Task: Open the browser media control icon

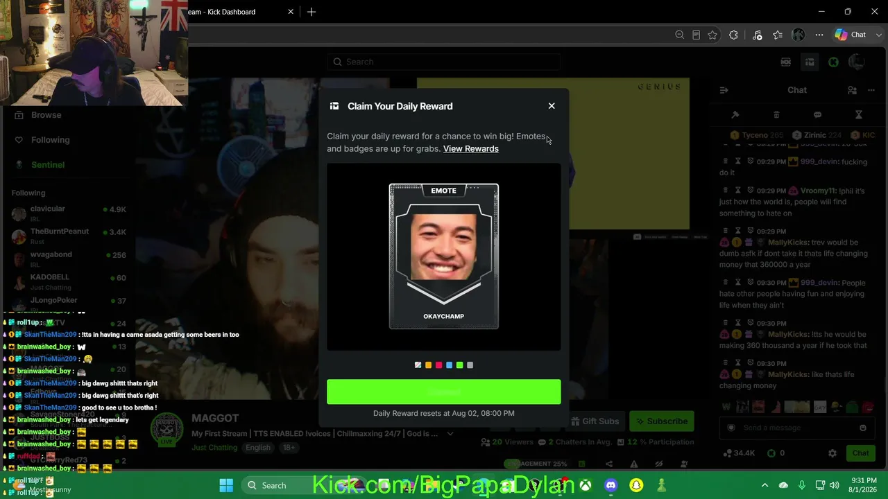Action: (757, 35)
